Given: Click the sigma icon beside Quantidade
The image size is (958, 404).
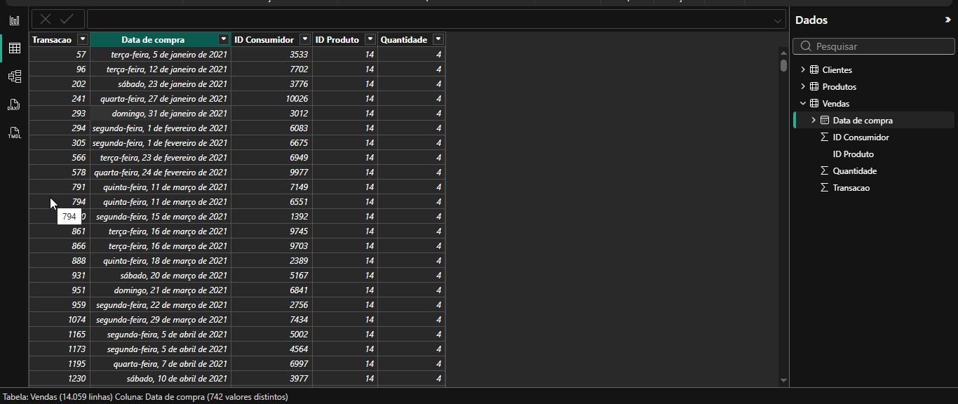Looking at the screenshot, I should pyautogui.click(x=825, y=171).
